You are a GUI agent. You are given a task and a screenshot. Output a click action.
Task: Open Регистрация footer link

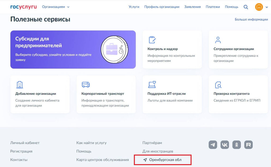click(x=21, y=151)
